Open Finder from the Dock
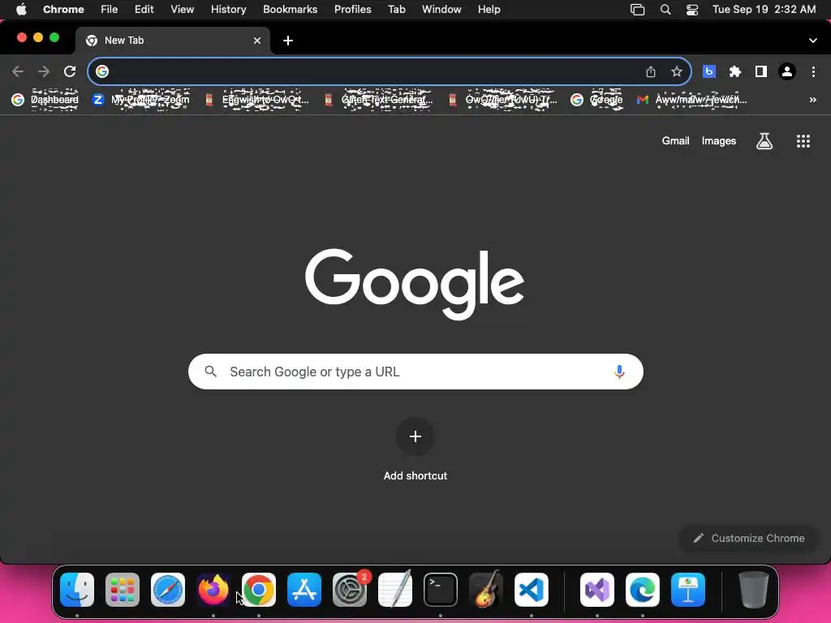 tap(77, 590)
